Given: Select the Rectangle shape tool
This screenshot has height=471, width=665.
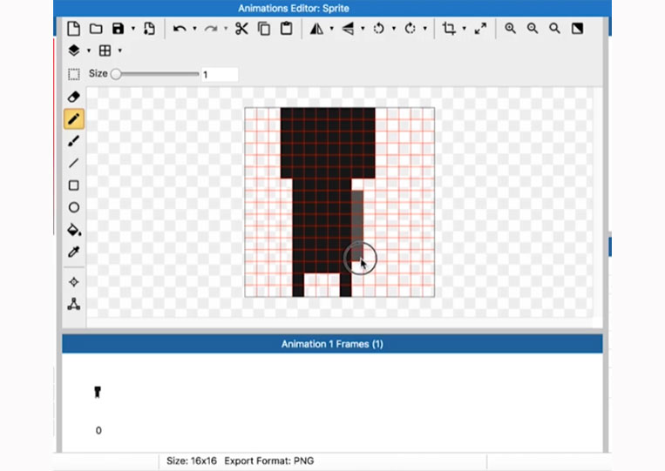Looking at the screenshot, I should pos(74,185).
